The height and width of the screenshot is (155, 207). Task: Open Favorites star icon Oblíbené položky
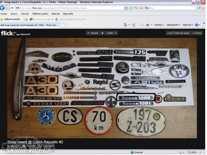click(10, 19)
